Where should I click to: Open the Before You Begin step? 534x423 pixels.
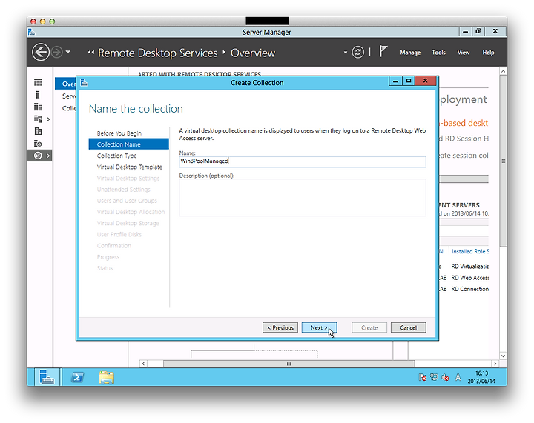pos(119,133)
